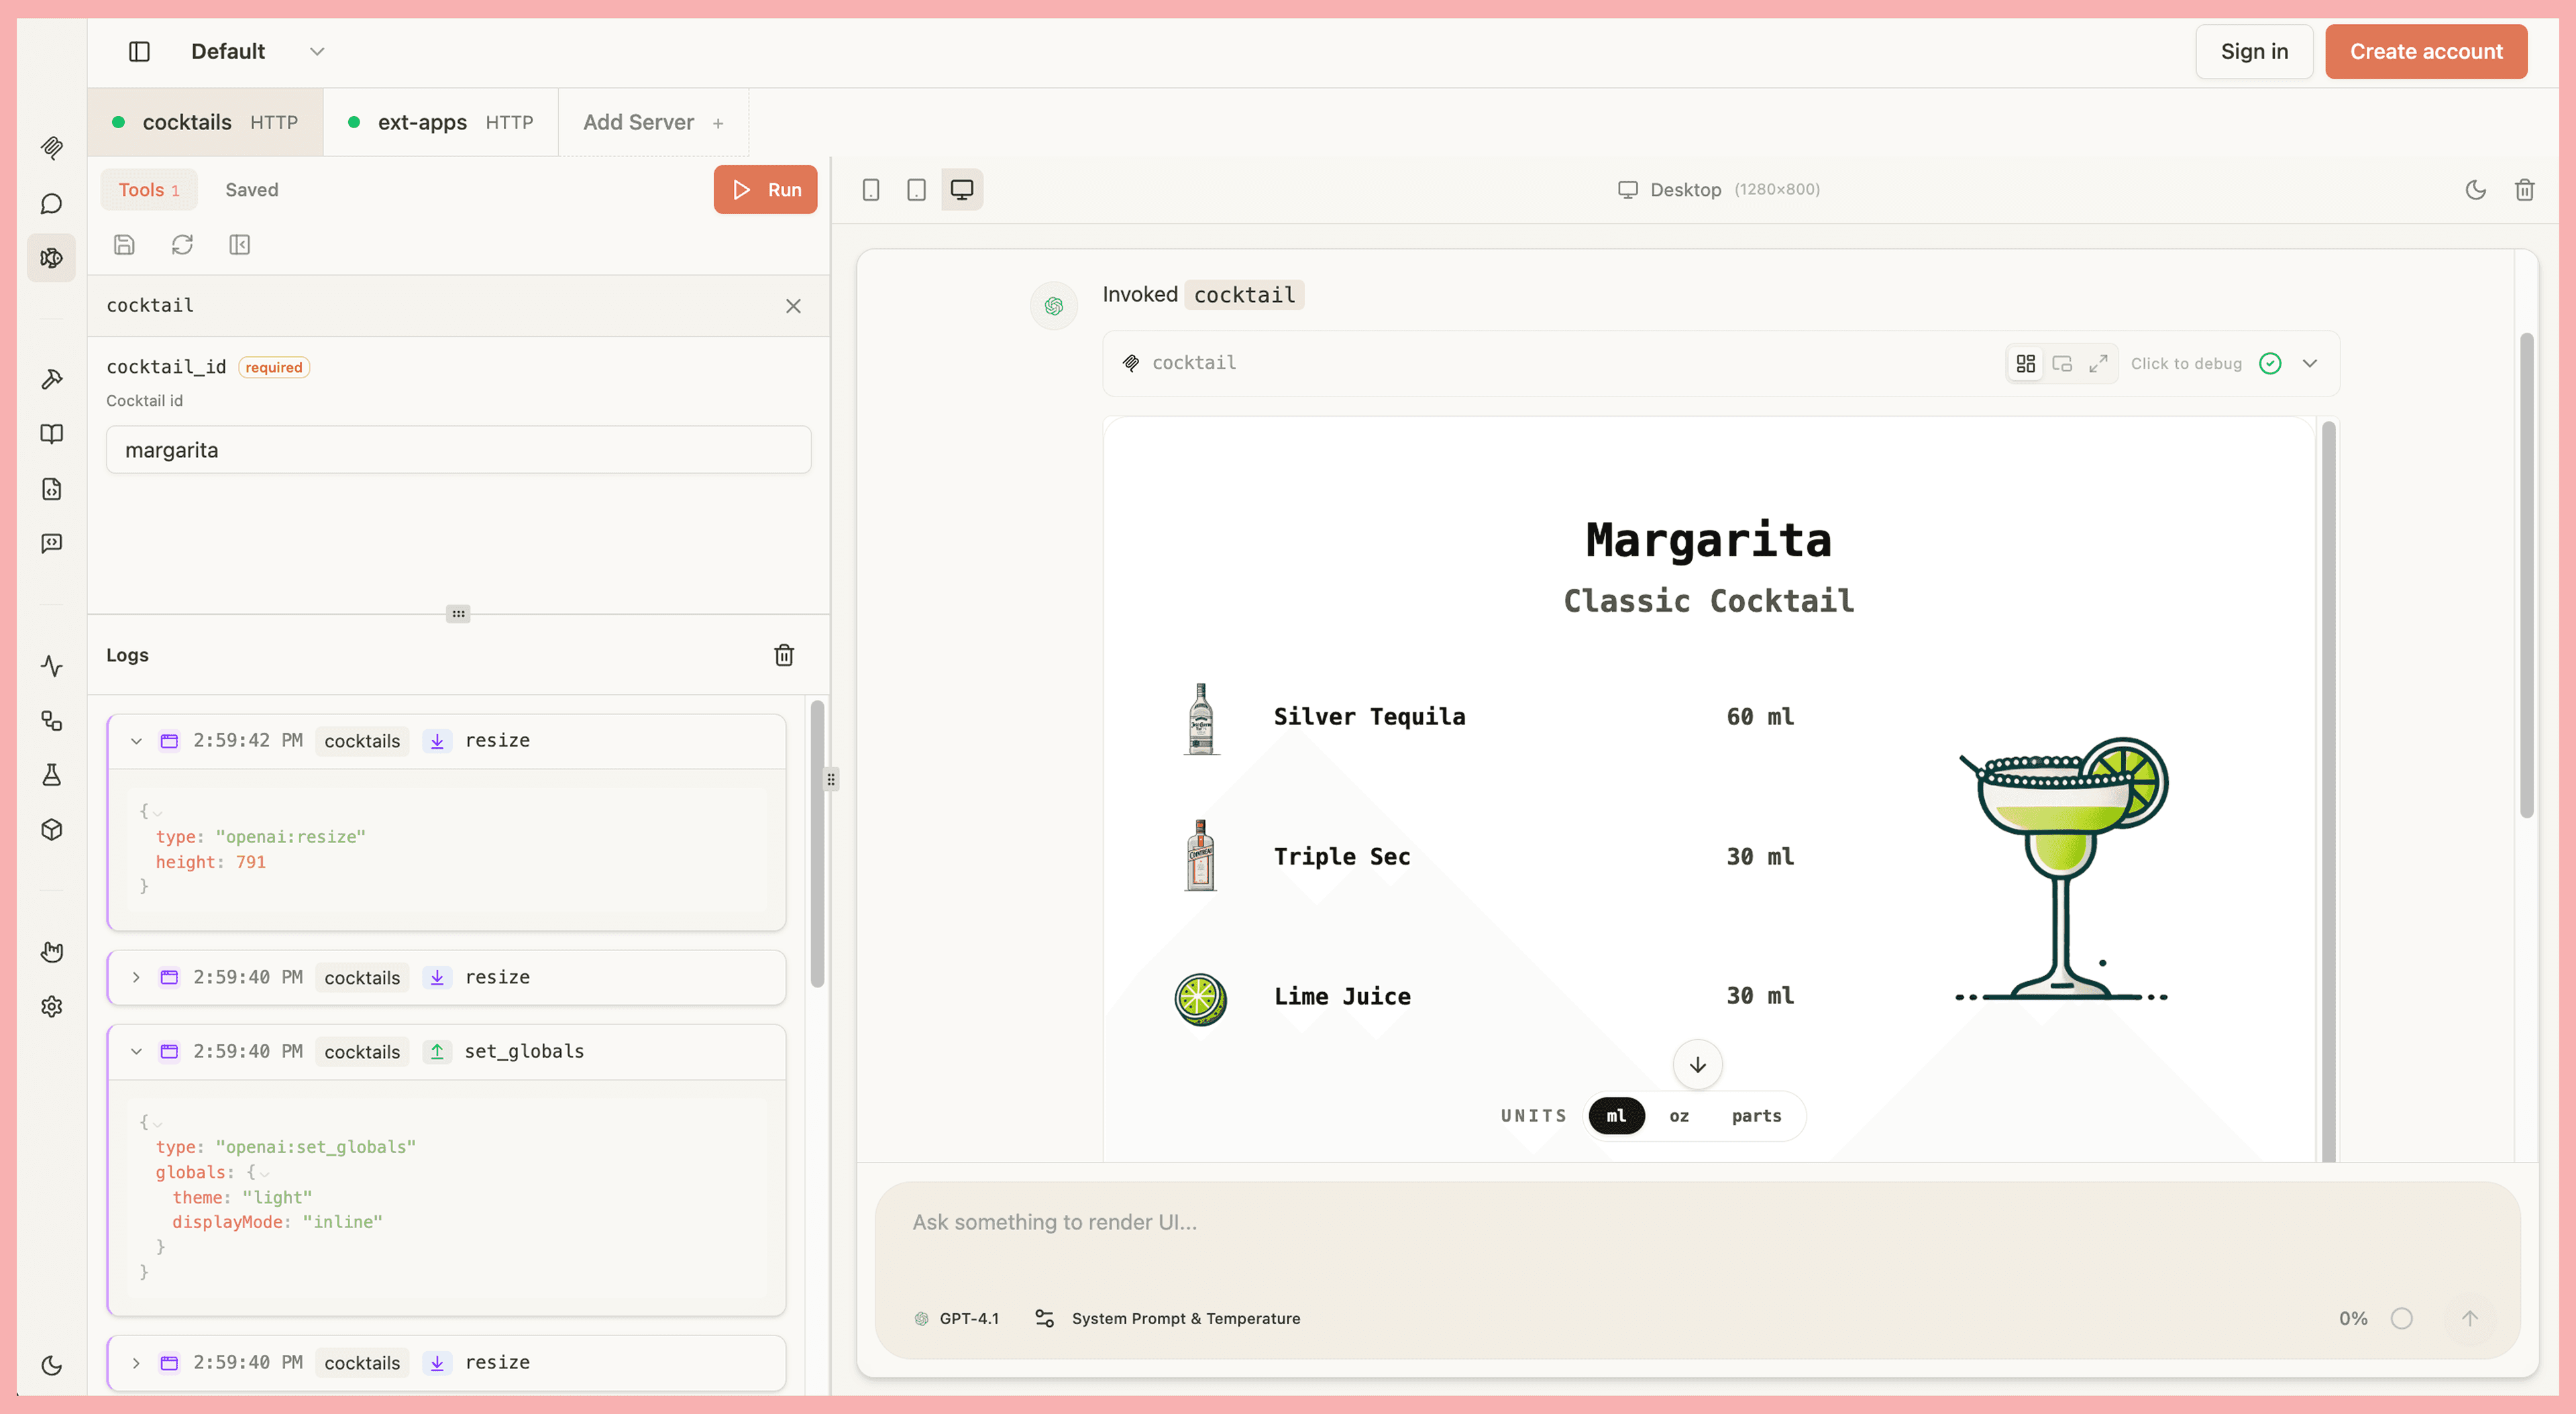Select the mobile phone viewport icon
2576x1414 pixels.
pos(871,190)
